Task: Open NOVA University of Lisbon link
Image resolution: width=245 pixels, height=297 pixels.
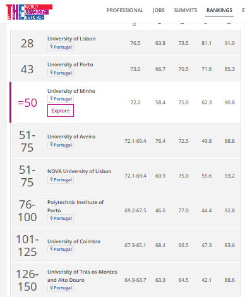Action: [x=80, y=171]
